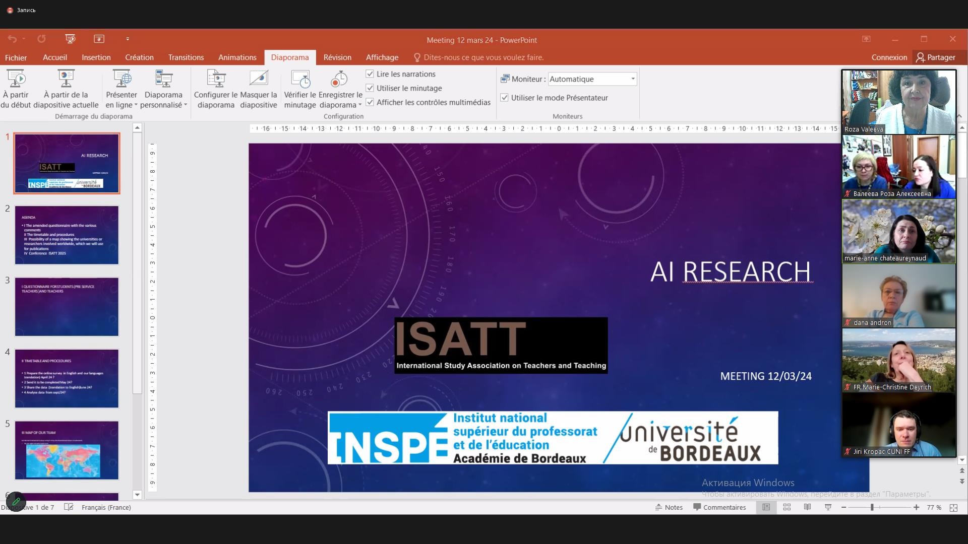Click the undo arrow in quick access toolbar

(x=12, y=39)
